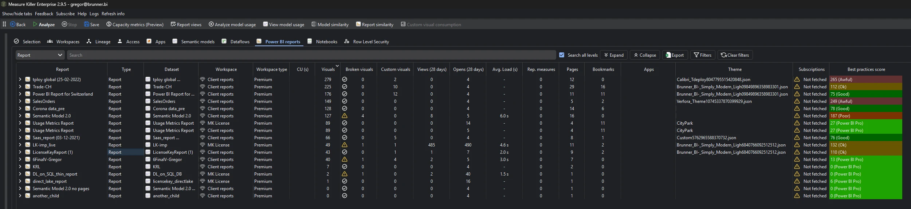This screenshot has height=209, width=911.
Task: Click workspace diamond icon in direct_lake_report row
Action: [x=203, y=181]
